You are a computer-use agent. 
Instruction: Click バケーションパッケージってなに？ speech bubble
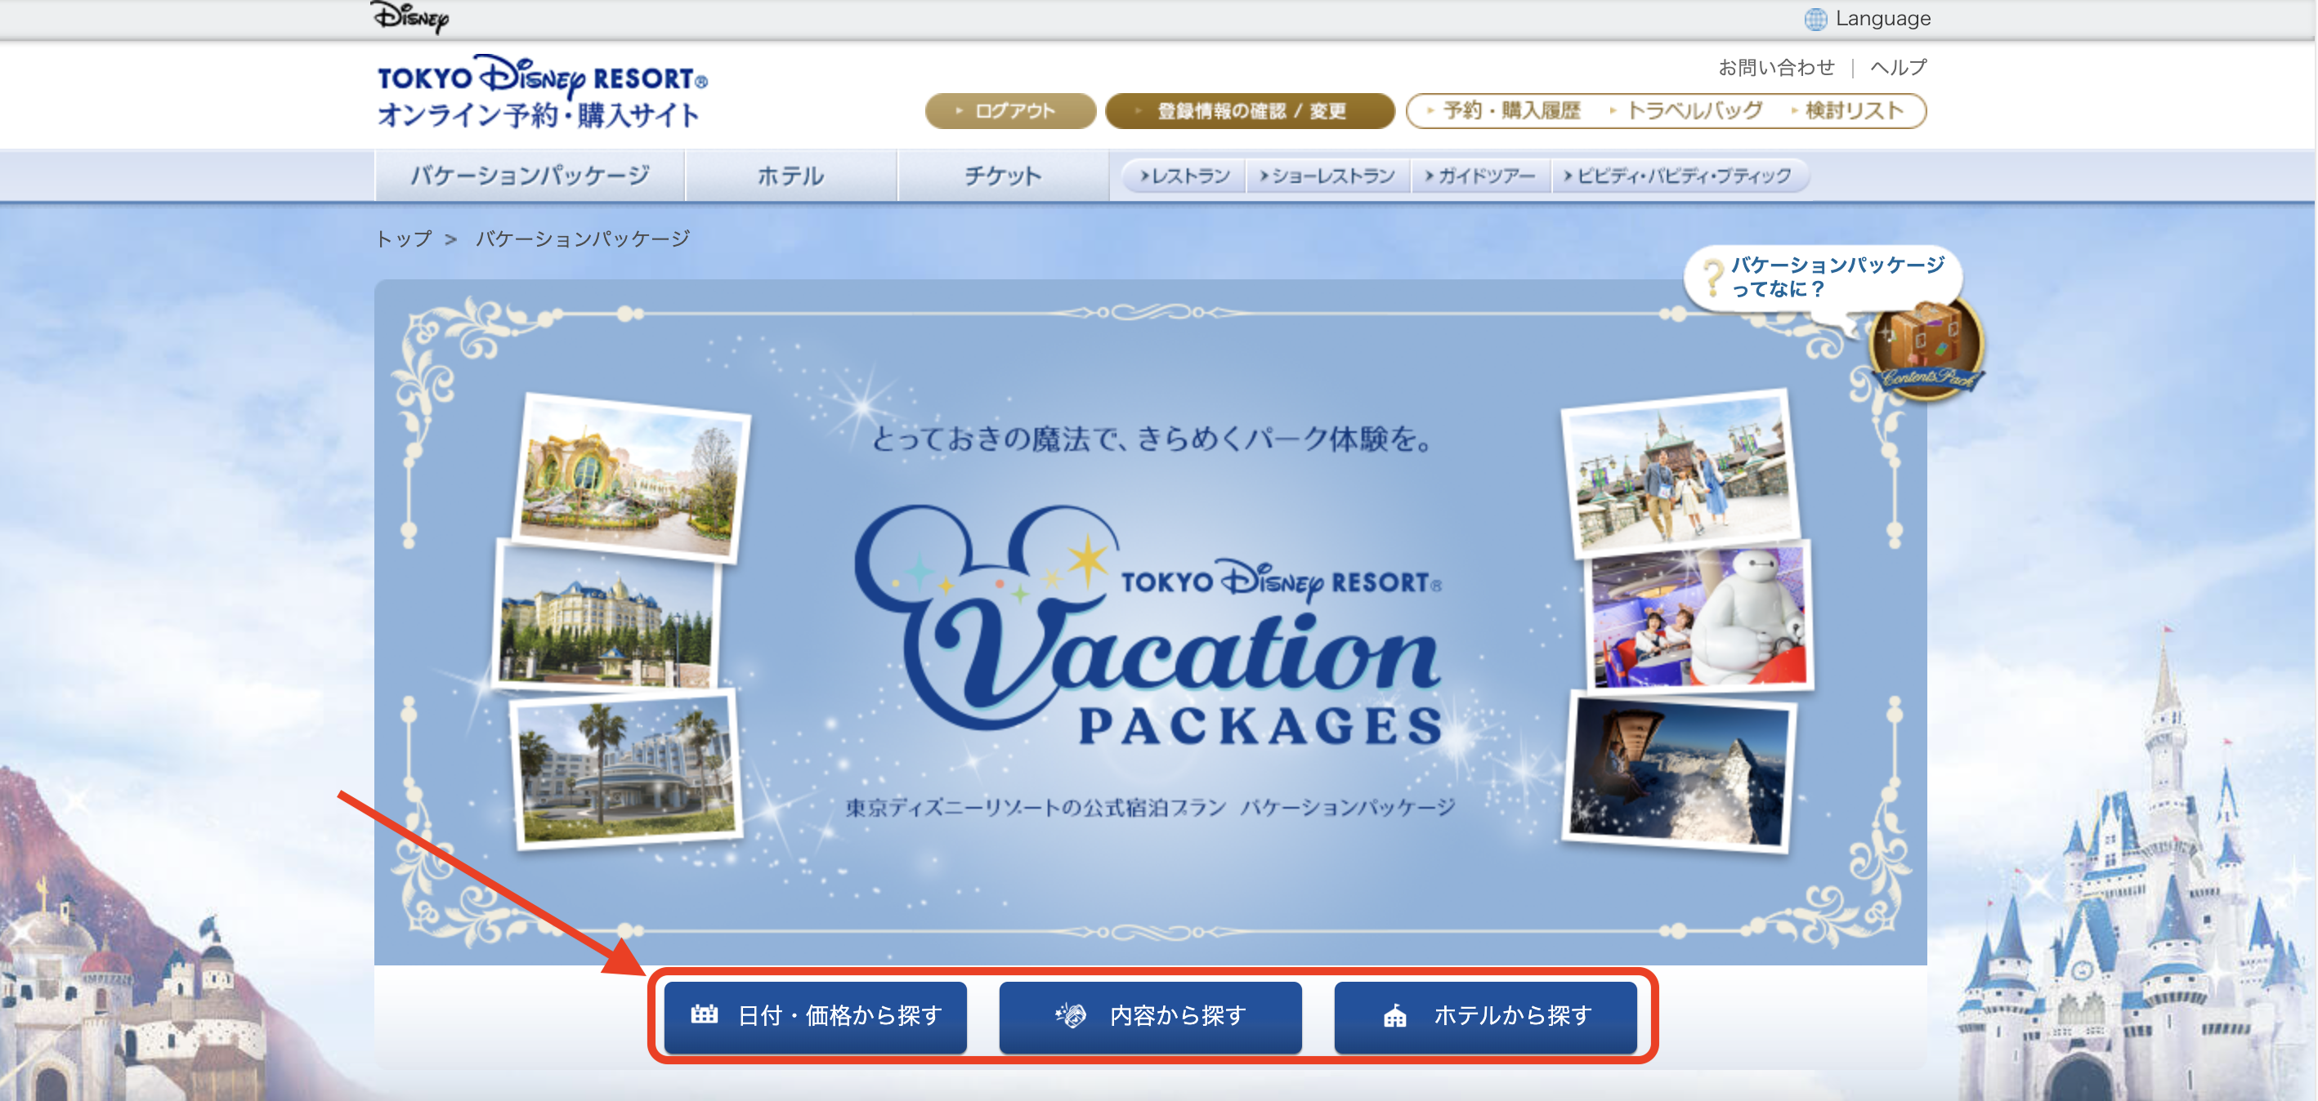pos(1823,278)
